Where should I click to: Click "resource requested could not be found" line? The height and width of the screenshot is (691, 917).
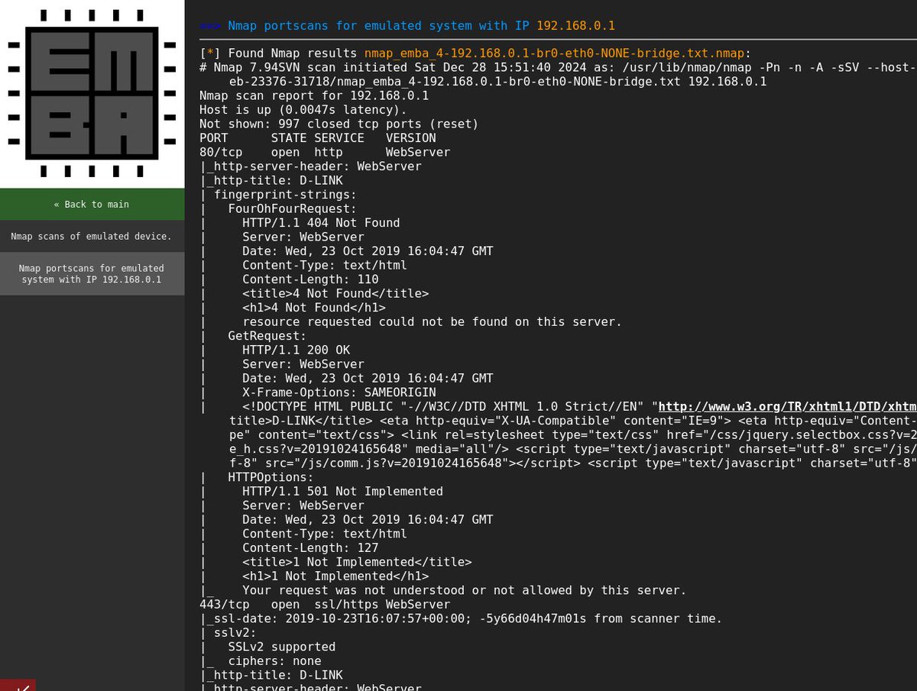click(x=432, y=321)
